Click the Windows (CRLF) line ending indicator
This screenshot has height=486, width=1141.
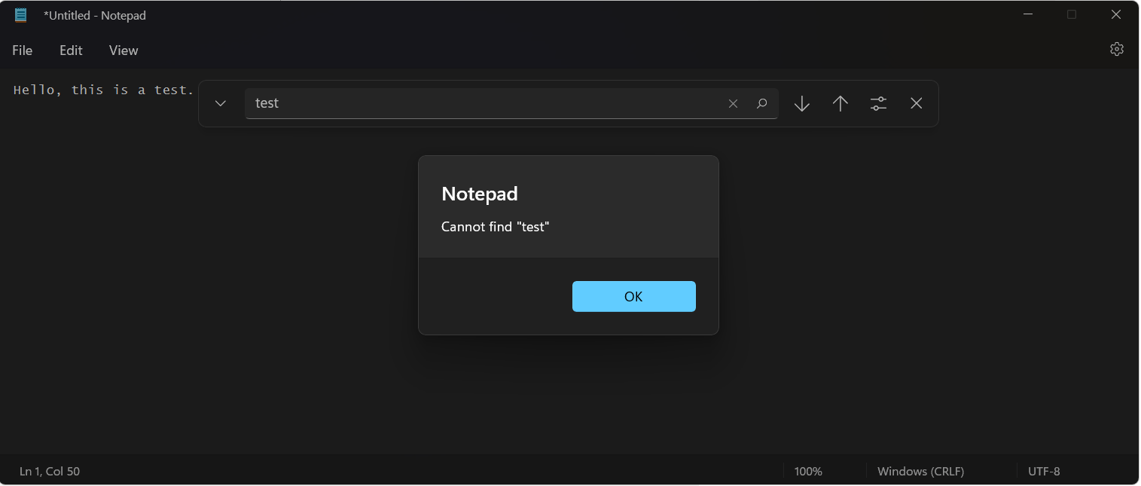point(920,471)
